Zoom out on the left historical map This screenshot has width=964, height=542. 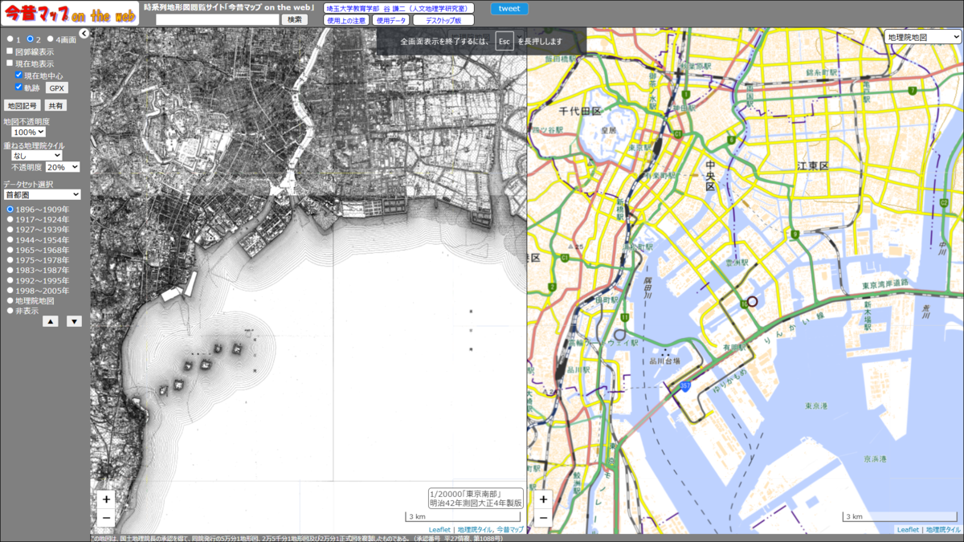point(106,519)
